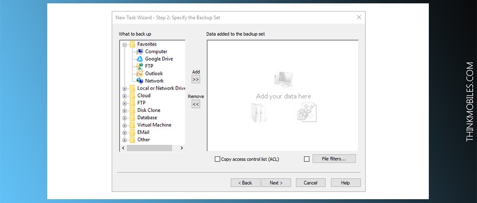Expand the Local or Network Drive node
Image resolution: width=477 pixels, height=203 pixels.
[x=124, y=89]
